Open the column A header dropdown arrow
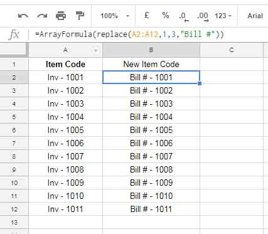 [x=95, y=51]
